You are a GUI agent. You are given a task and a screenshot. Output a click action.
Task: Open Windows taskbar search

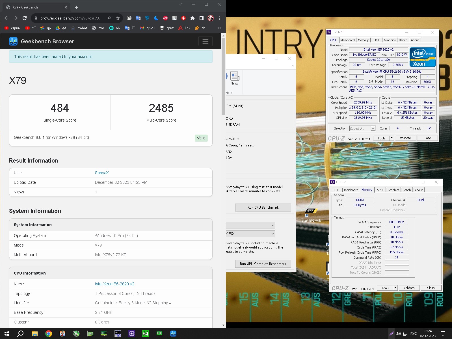click(20, 334)
